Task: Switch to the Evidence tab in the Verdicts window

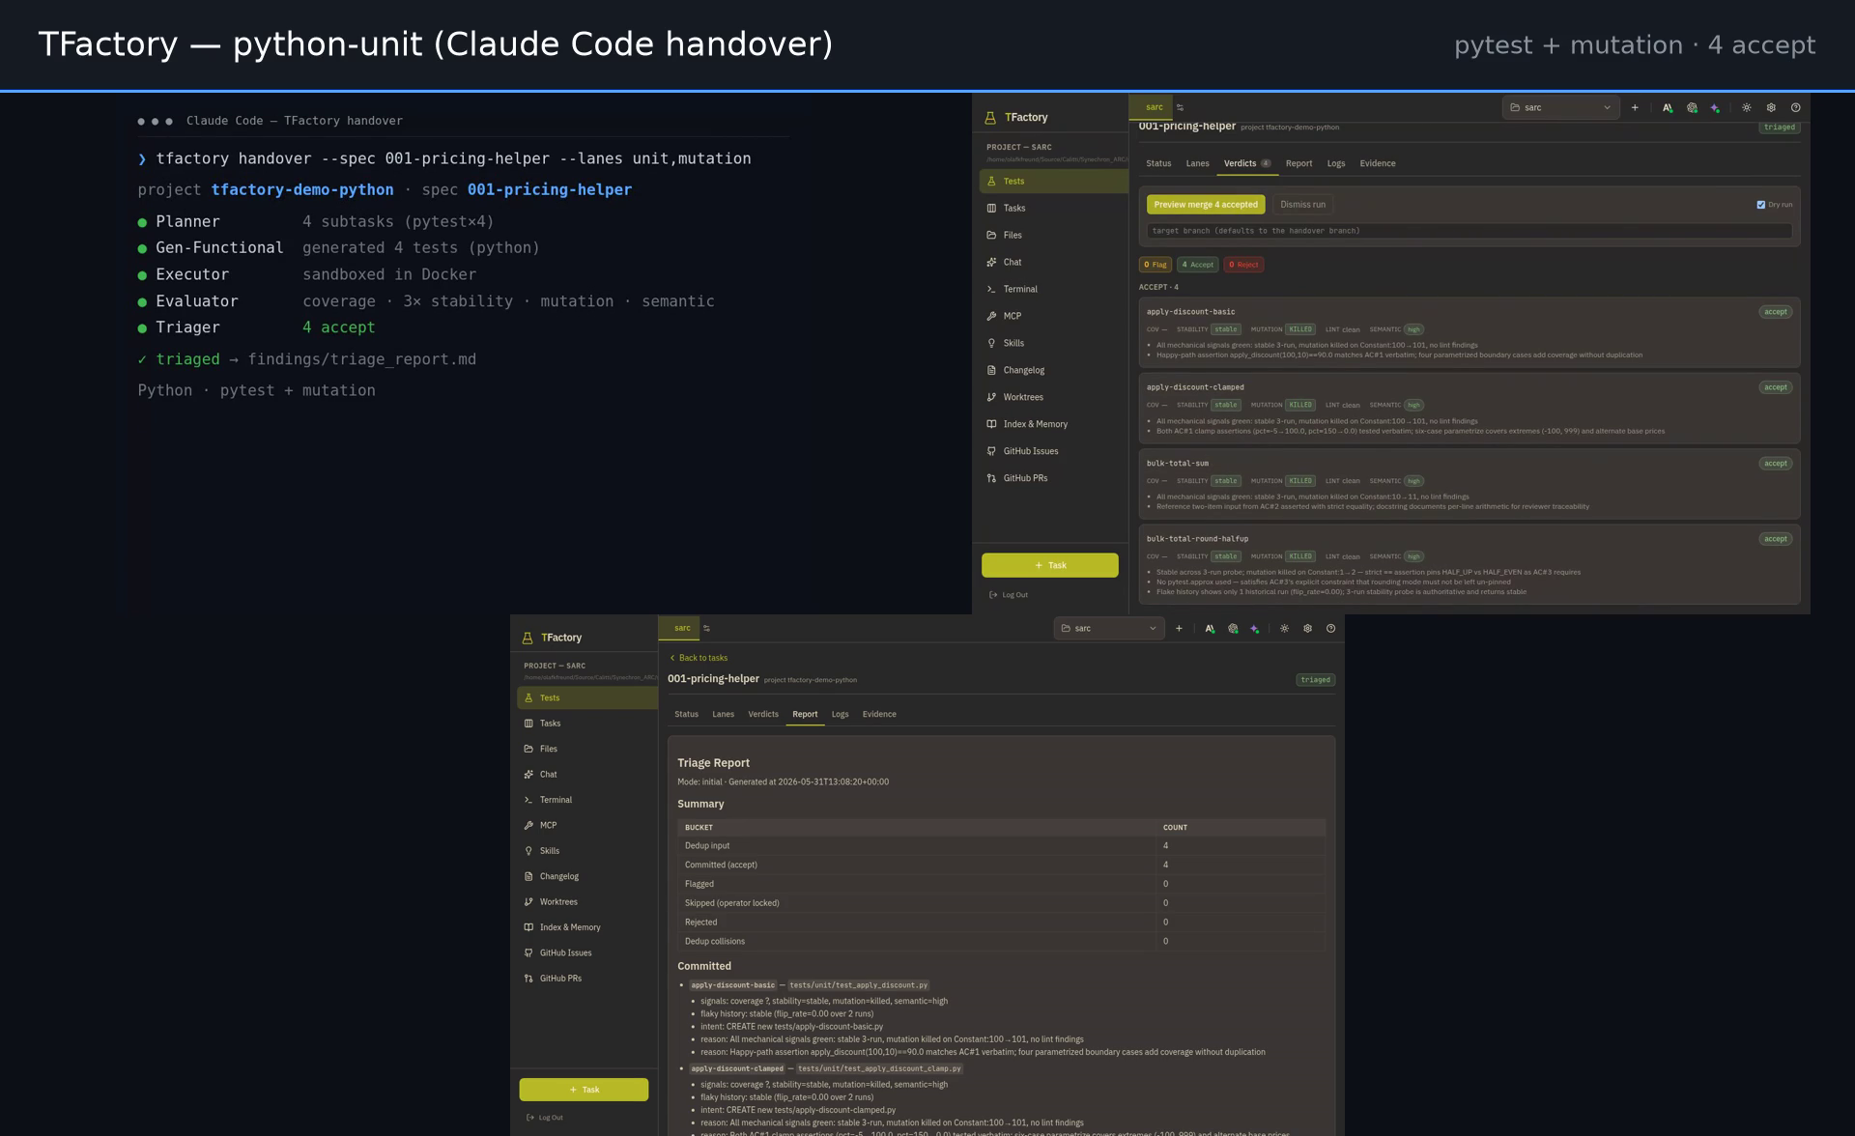Action: click(1378, 164)
